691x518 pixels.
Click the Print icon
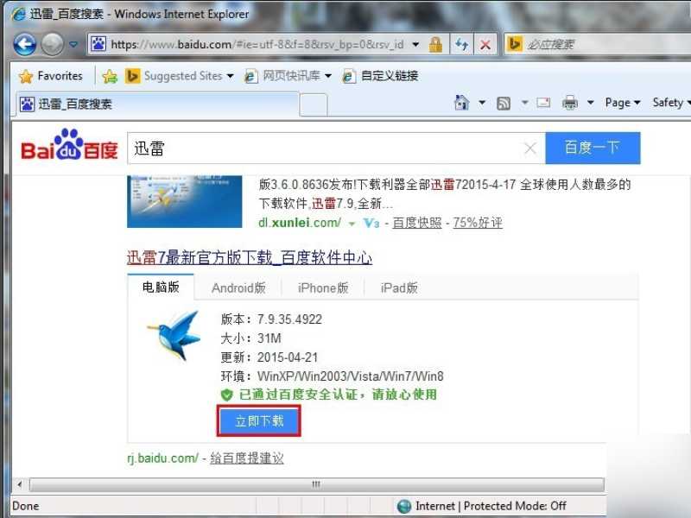[x=570, y=103]
